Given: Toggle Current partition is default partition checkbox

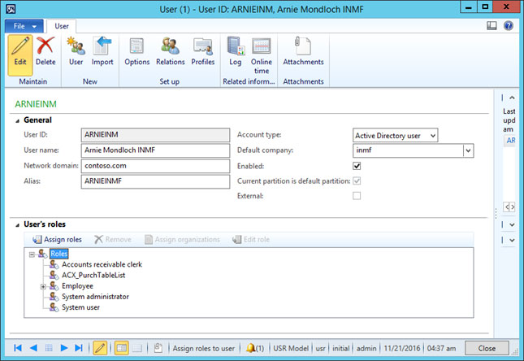Looking at the screenshot, I should (x=357, y=180).
